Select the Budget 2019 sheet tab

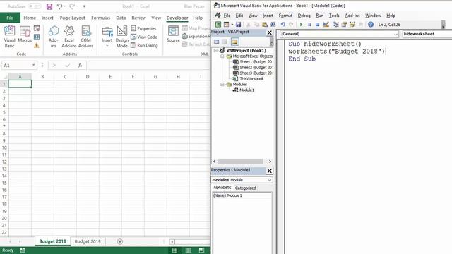[88, 241]
